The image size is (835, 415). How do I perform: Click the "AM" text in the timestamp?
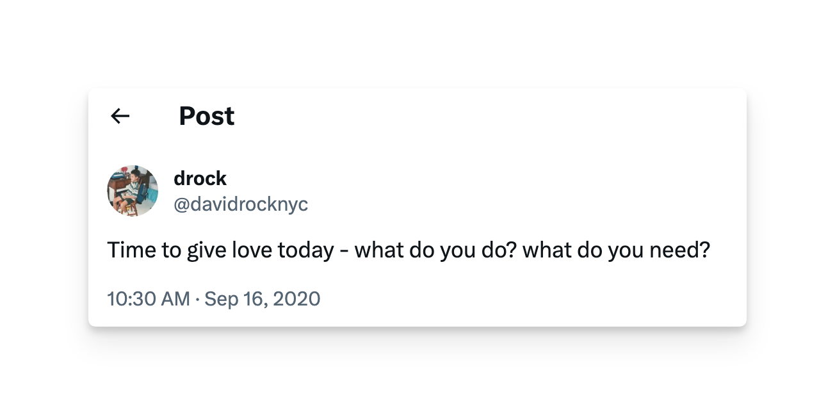[x=175, y=298]
